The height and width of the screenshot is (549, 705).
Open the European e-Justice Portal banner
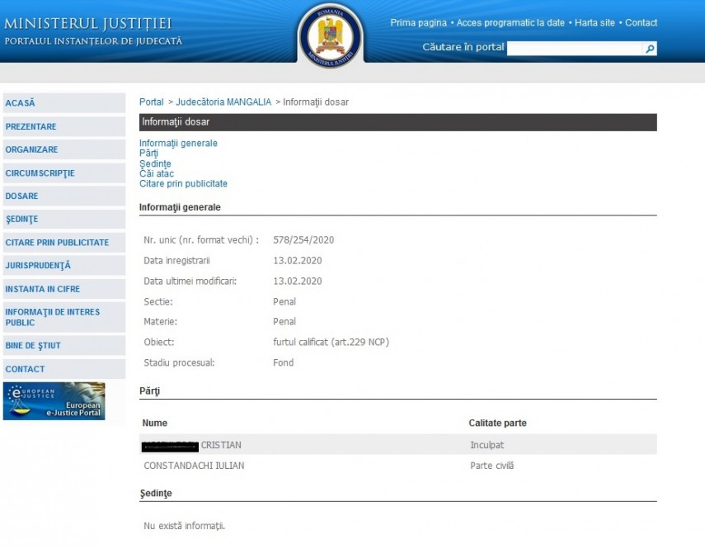click(54, 401)
